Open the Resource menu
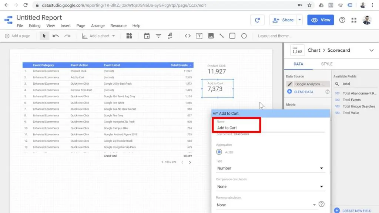 pyautogui.click(x=118, y=26)
